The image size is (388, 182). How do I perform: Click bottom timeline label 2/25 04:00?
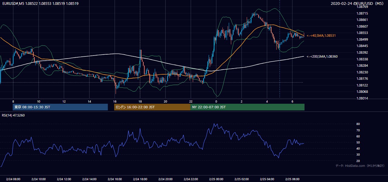(267, 179)
